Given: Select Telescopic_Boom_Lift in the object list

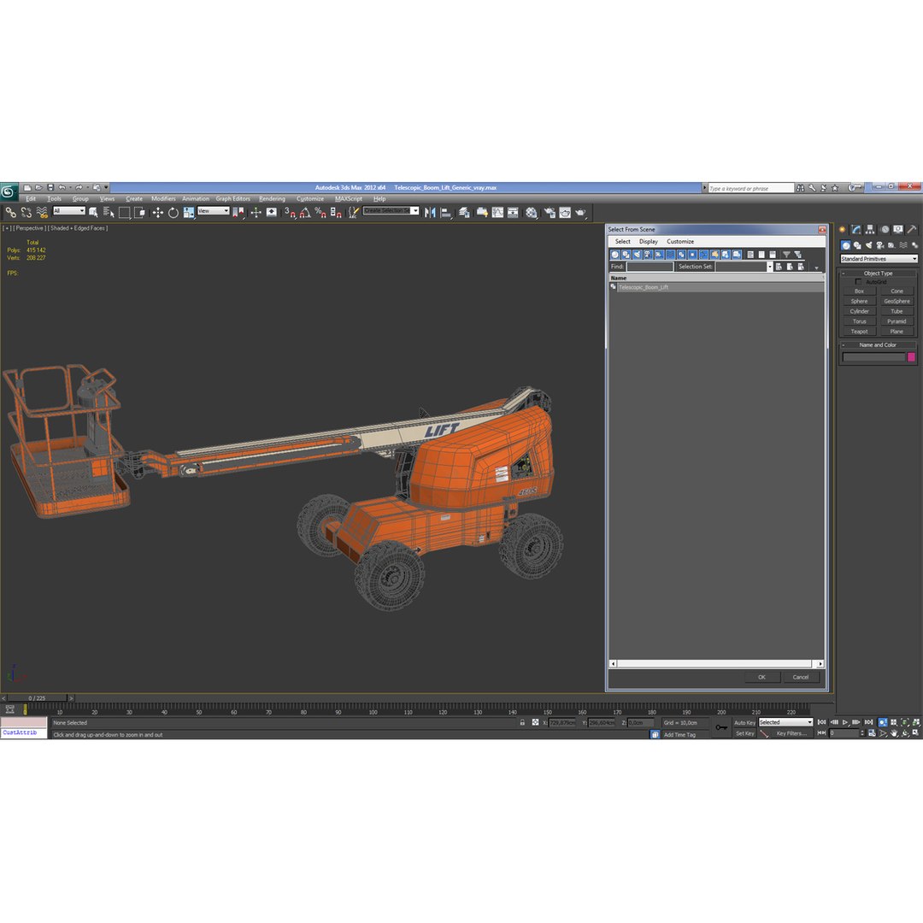Looking at the screenshot, I should 716,287.
